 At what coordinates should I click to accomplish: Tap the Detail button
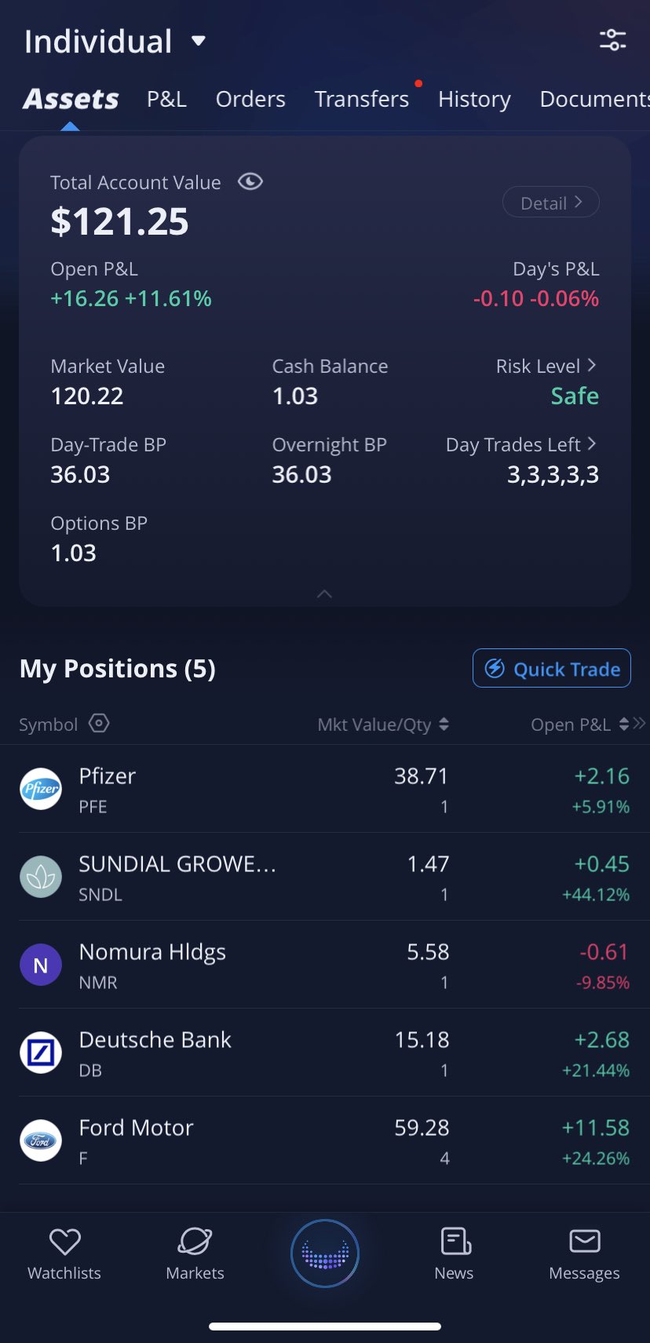coord(550,203)
